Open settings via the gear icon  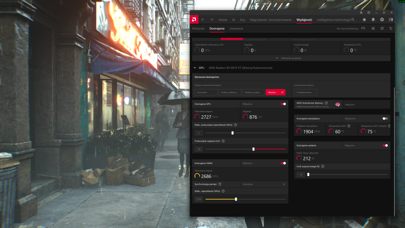[x=382, y=19]
